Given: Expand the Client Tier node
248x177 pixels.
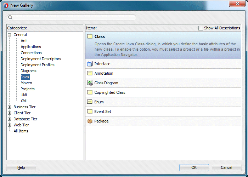Looking at the screenshot, I should (x=9, y=113).
